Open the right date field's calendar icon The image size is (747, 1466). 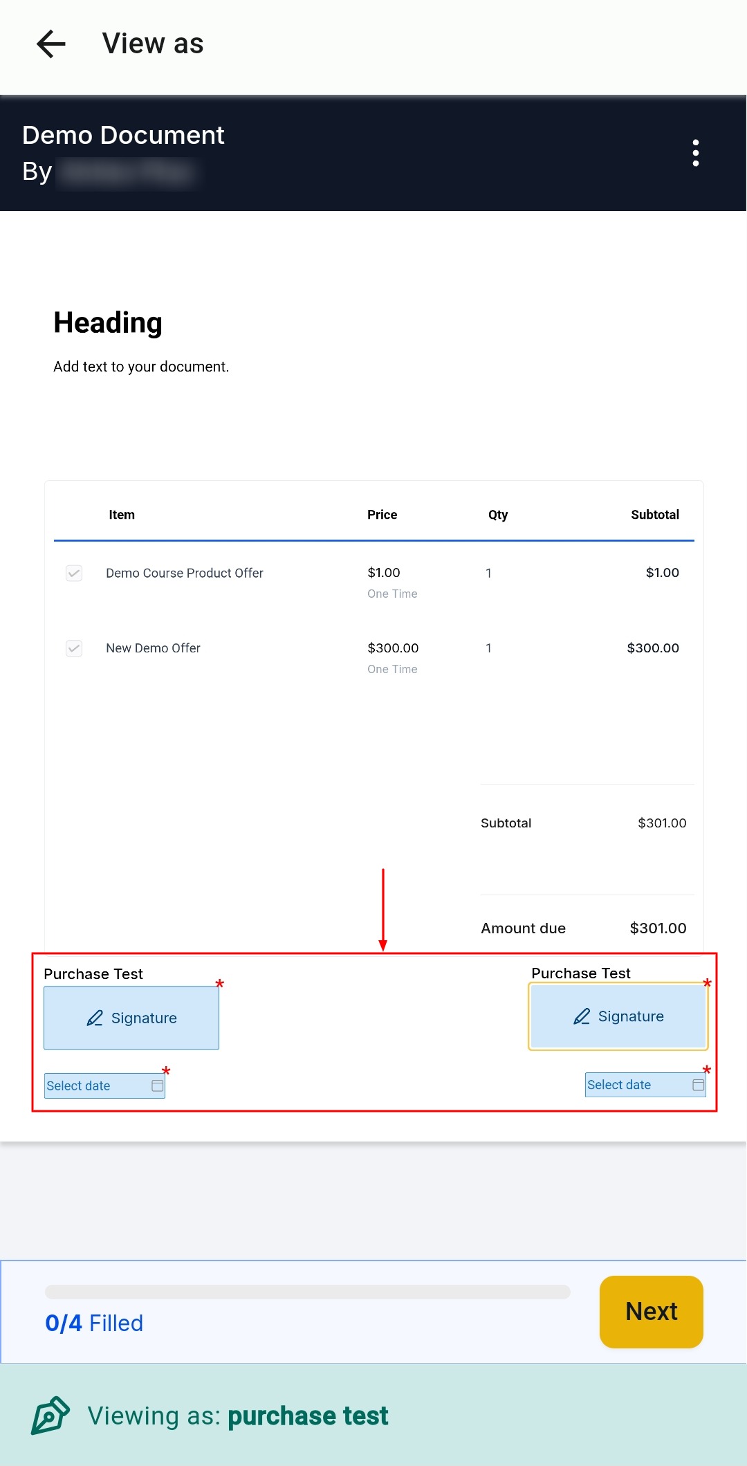coord(698,1085)
